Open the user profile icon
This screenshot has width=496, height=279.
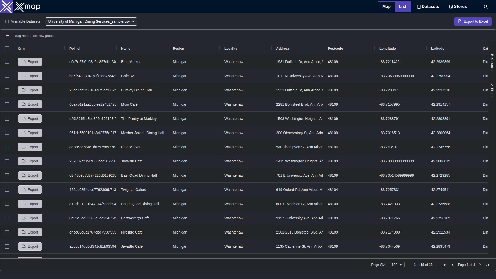[485, 7]
